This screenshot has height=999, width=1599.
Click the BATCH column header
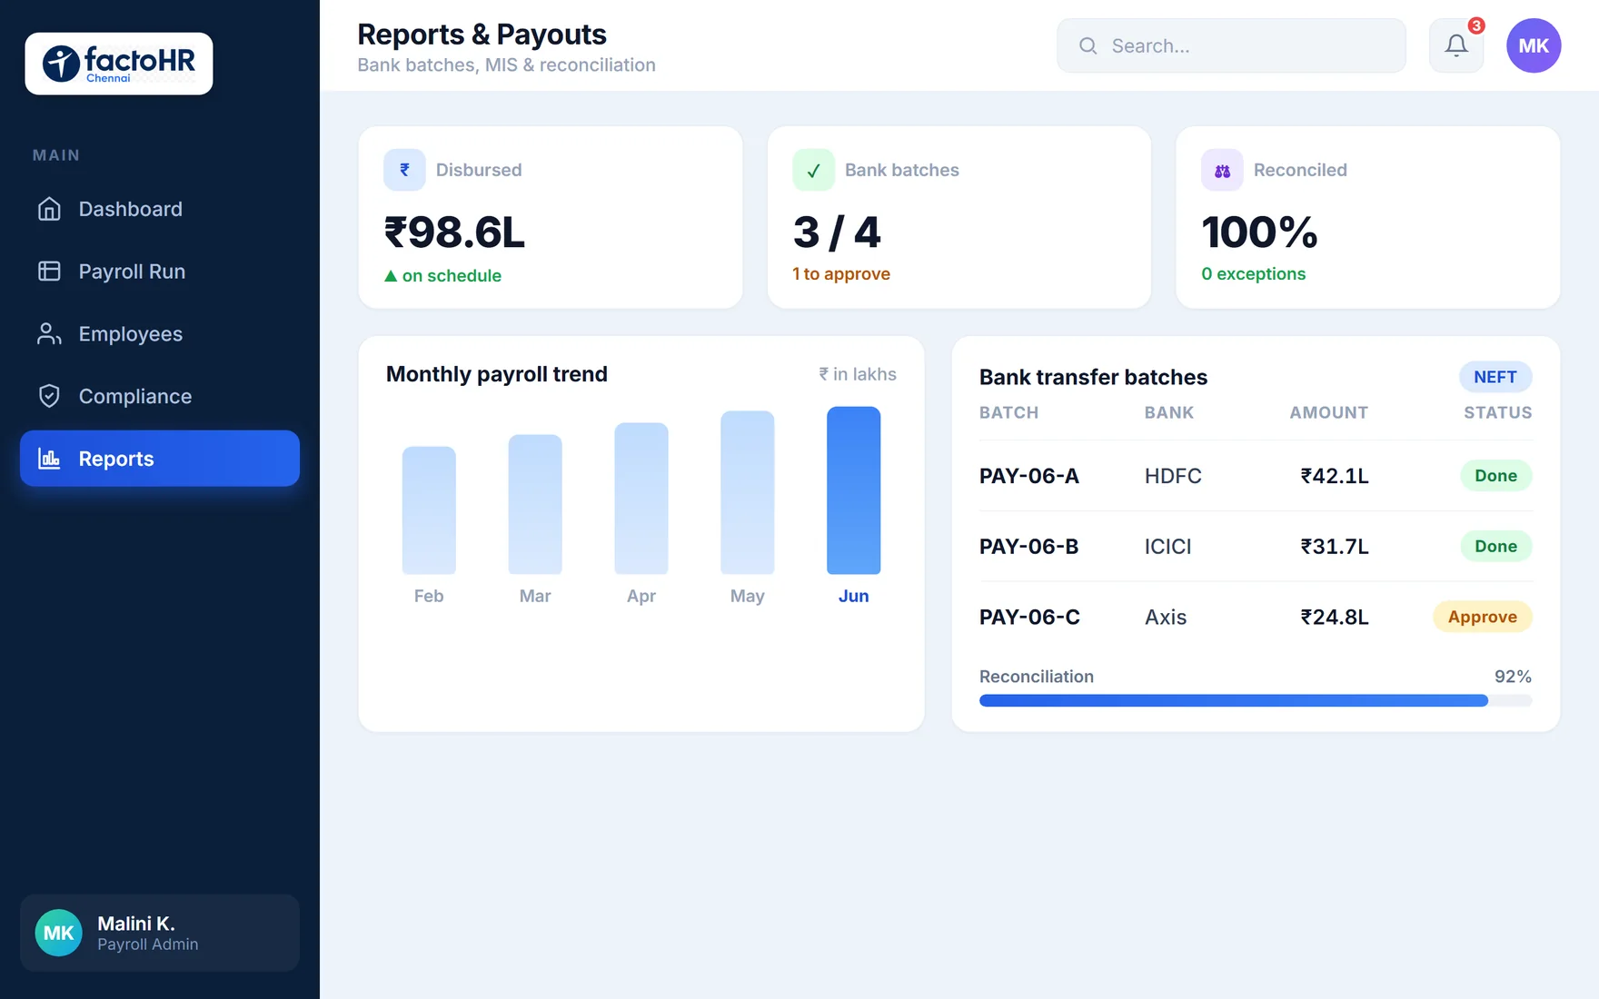(x=1008, y=412)
